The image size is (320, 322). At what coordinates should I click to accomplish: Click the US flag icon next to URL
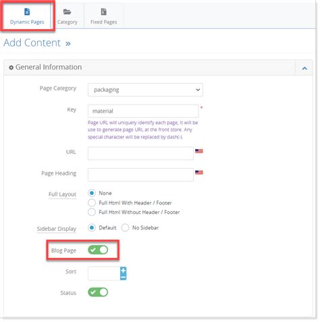click(199, 151)
